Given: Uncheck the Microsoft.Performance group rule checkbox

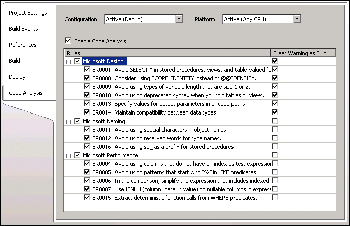Looking at the screenshot, I should coord(77,155).
